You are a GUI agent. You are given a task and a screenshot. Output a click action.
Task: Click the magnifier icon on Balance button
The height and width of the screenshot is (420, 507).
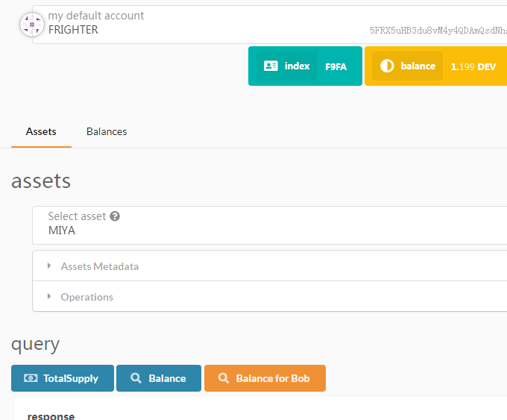[x=136, y=378]
